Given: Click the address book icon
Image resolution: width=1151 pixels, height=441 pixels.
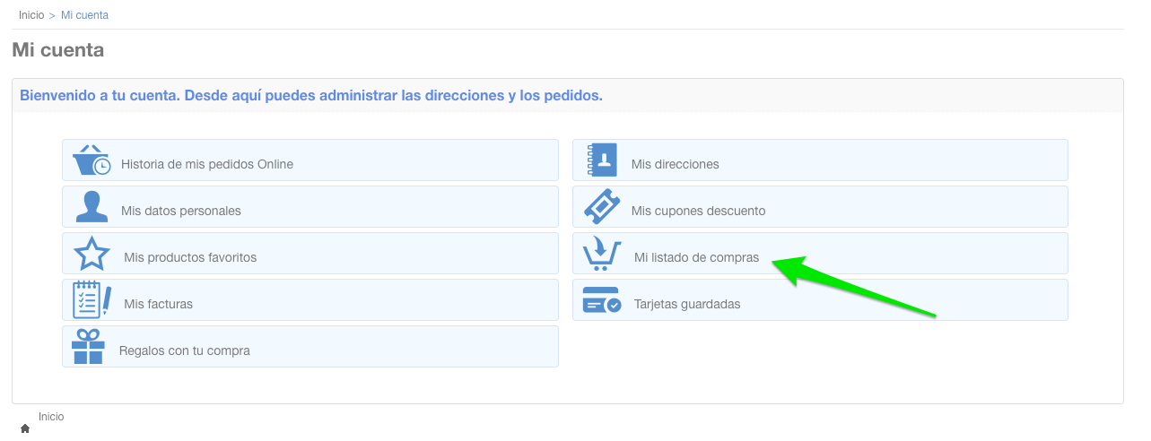Looking at the screenshot, I should pyautogui.click(x=602, y=160).
